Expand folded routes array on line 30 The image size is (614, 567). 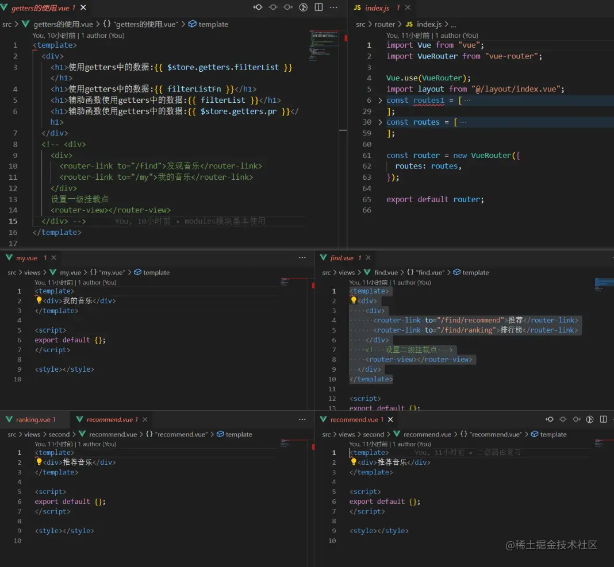380,122
